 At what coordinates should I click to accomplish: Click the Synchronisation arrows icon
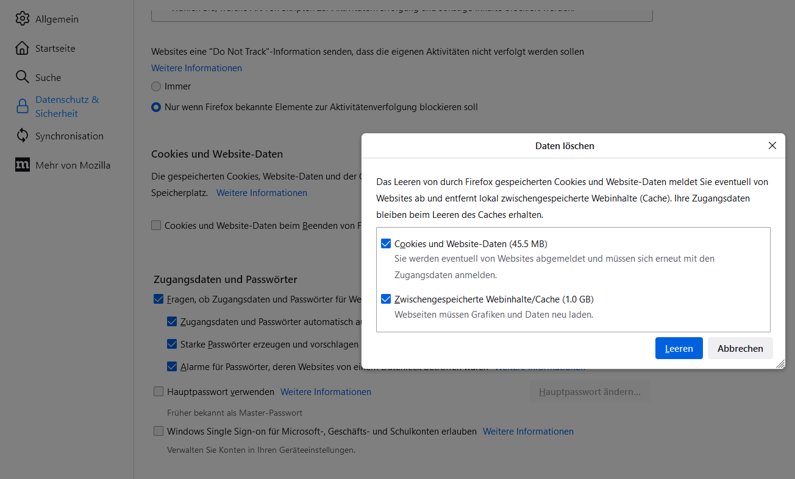click(x=23, y=136)
